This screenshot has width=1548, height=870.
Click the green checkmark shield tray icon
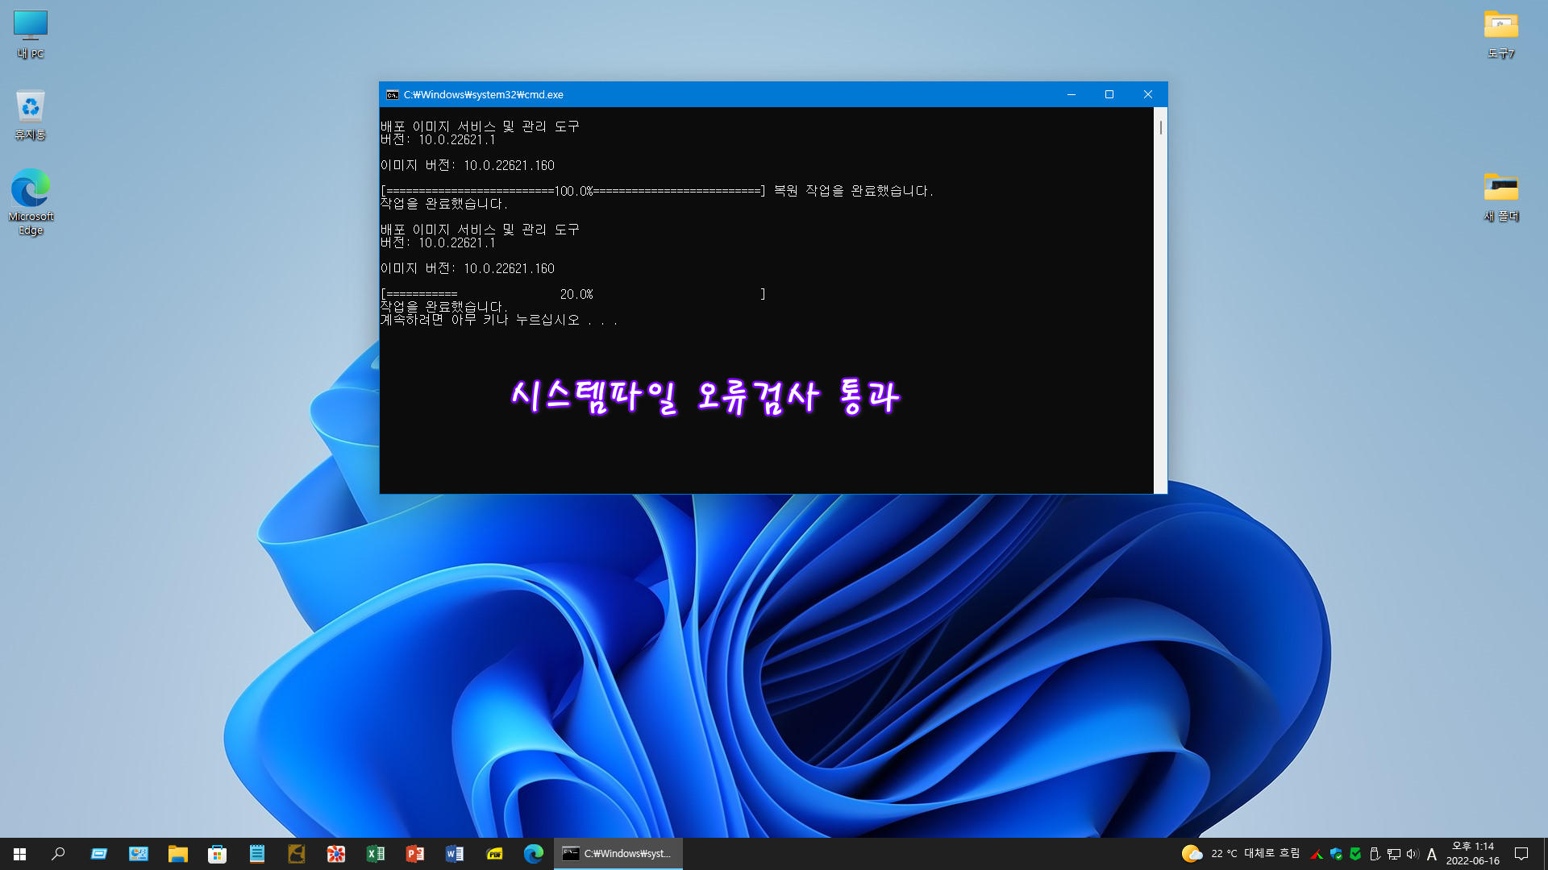click(1355, 854)
